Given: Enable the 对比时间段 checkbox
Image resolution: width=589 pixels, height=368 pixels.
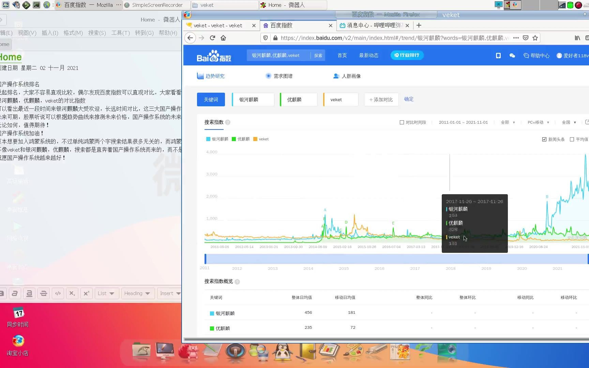Looking at the screenshot, I should 402,122.
